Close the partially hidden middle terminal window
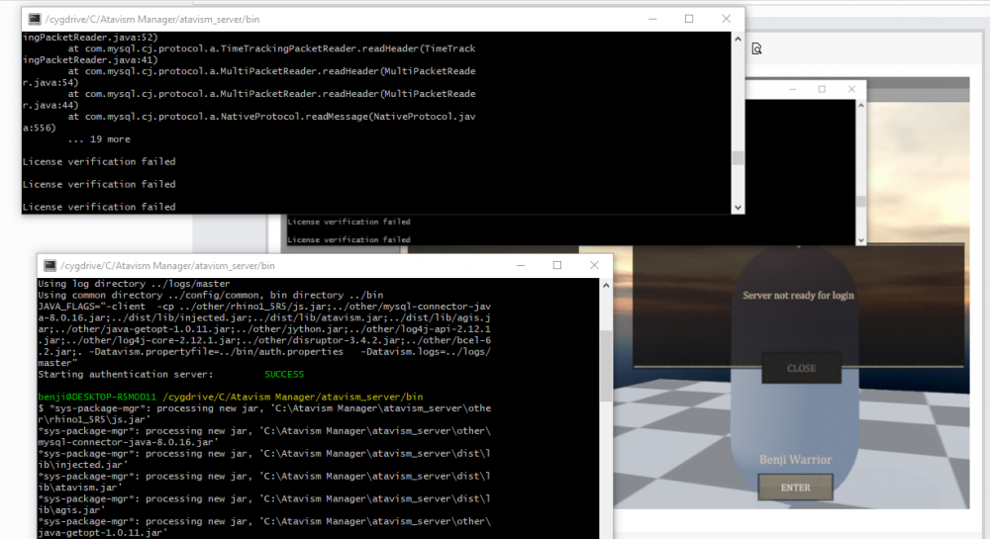This screenshot has height=539, width=990. tap(850, 89)
